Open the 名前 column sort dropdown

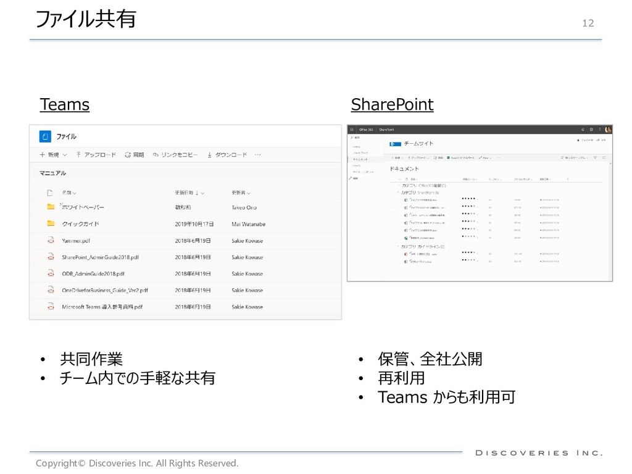coord(69,193)
